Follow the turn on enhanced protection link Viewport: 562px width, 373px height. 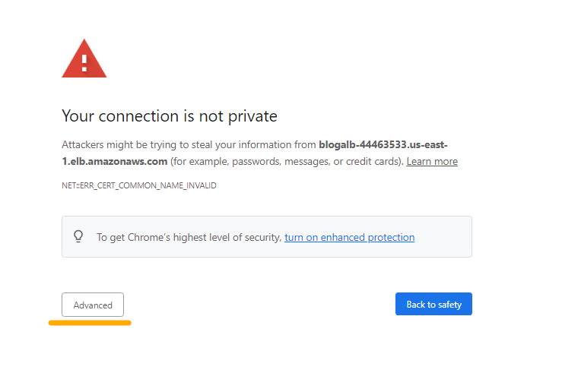click(x=349, y=237)
